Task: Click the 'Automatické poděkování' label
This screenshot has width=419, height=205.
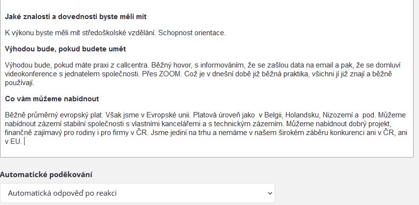Action: tap(46, 175)
